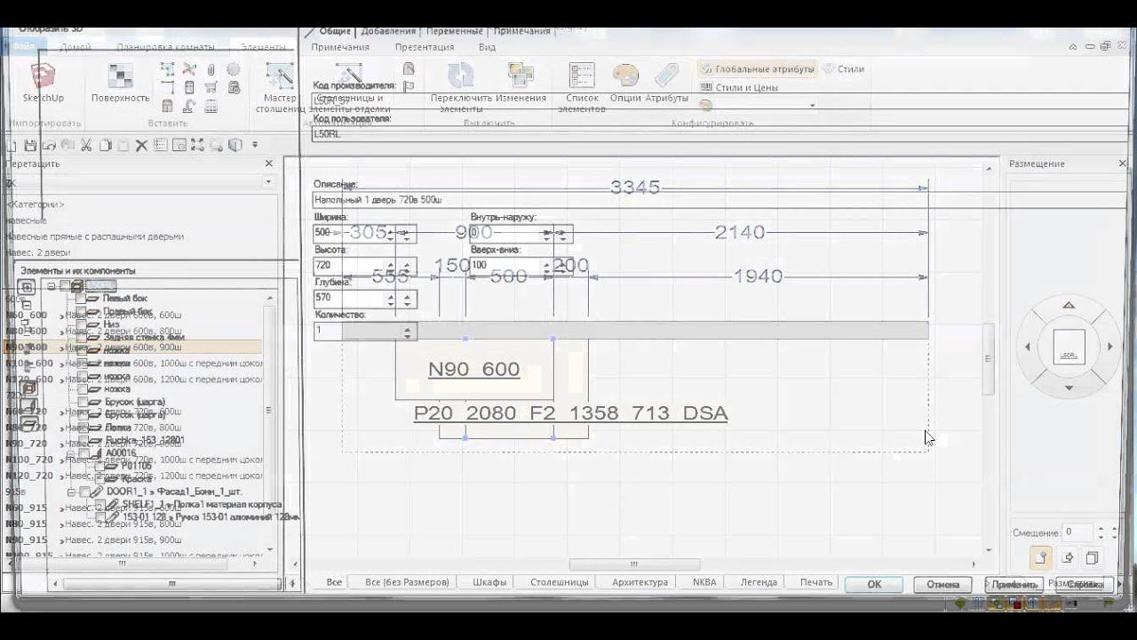1137x640 pixels.
Task: Click Глобальные атрибуты in the ribbon
Action: [757, 68]
